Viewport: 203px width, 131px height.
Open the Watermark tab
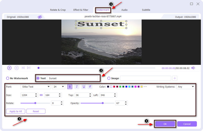103,10
